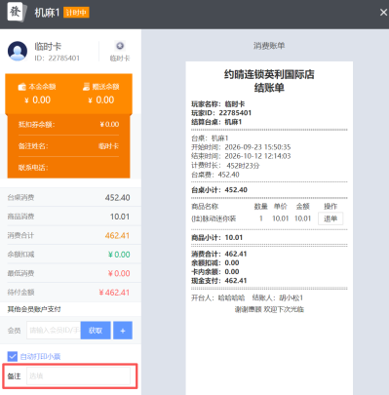Click the receipt 计费时长 452时23分 line
Viewport: 389px width, 395px height.
tap(225, 166)
